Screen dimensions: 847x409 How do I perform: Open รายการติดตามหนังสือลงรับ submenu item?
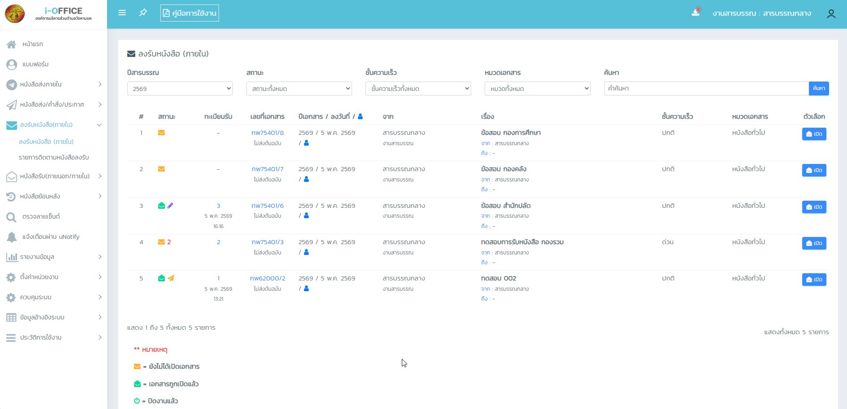pos(54,157)
